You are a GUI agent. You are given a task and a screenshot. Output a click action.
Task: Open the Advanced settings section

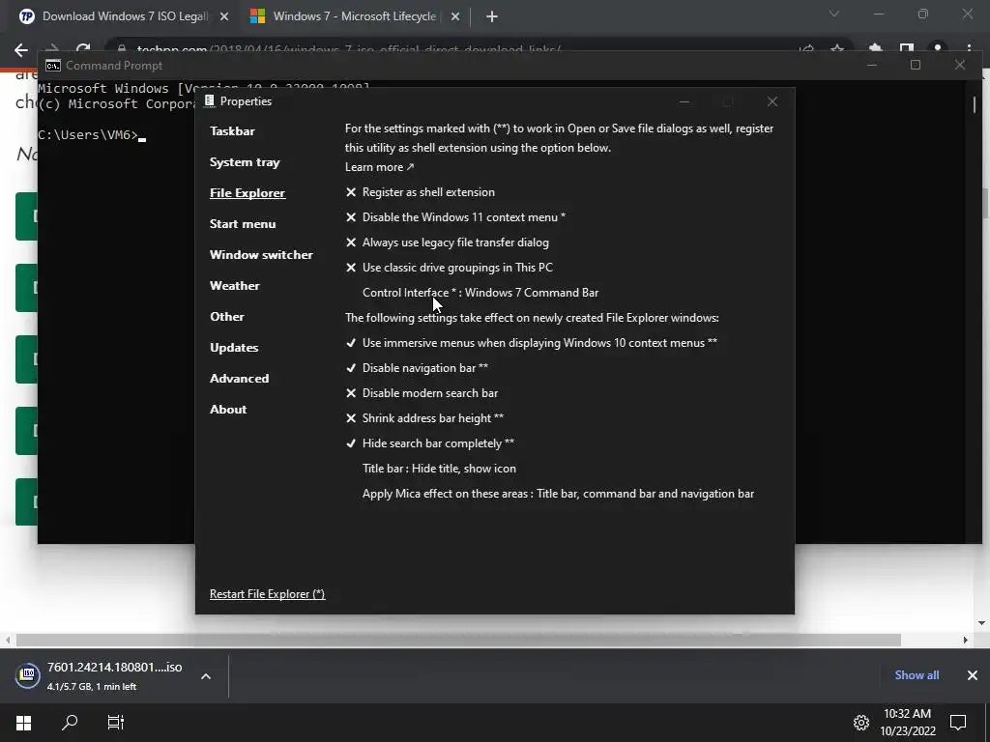pos(240,379)
